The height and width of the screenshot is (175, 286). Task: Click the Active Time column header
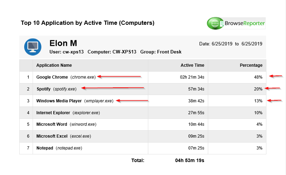pyautogui.click(x=192, y=65)
